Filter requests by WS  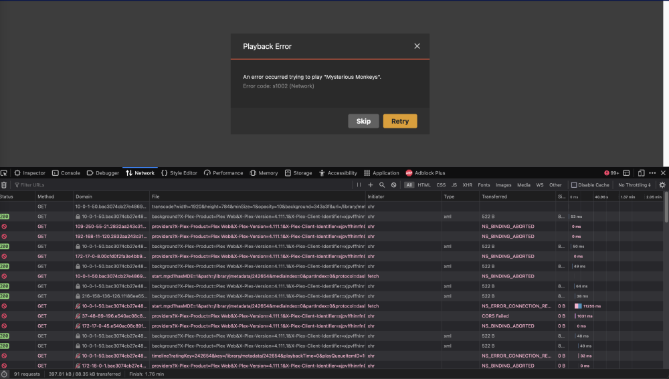click(540, 185)
